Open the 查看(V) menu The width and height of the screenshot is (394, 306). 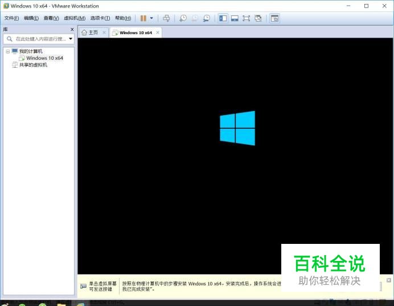[x=51, y=18]
